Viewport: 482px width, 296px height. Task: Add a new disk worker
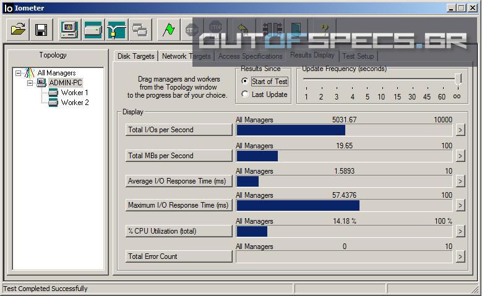93,30
